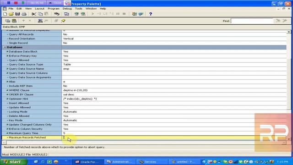Click the greyed Inherit property icon
293x165 pixels.
click(x=47, y=21)
